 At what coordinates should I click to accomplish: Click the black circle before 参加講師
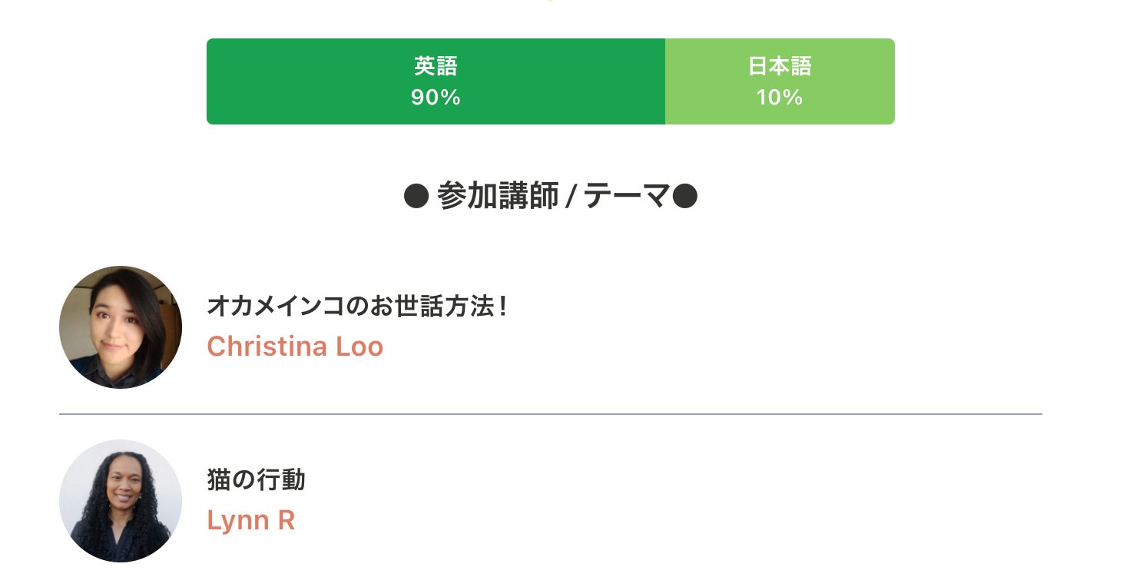click(x=416, y=197)
